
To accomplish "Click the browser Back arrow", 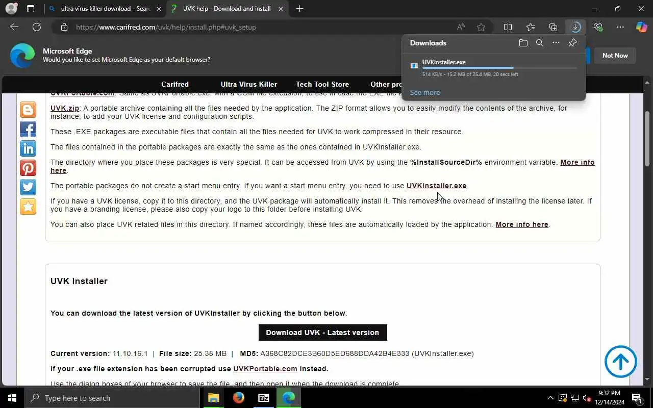I will tap(14, 27).
